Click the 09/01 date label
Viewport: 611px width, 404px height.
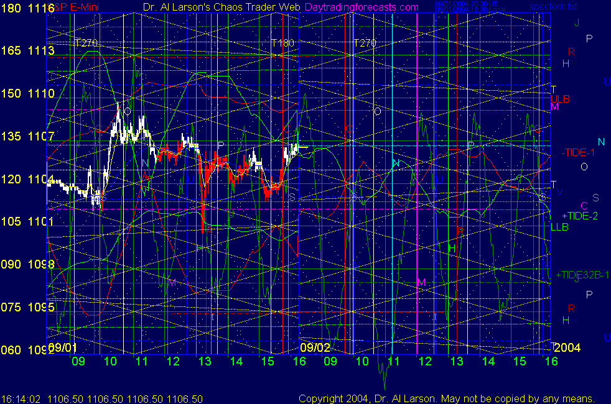(x=62, y=347)
